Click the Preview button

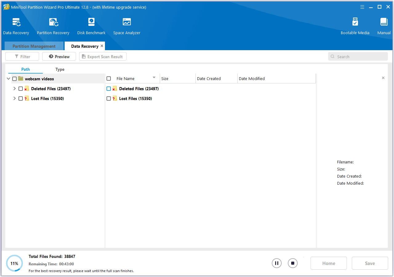click(59, 57)
